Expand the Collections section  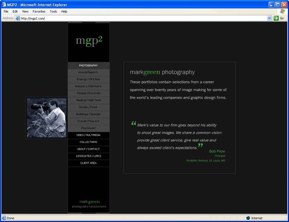point(88,142)
